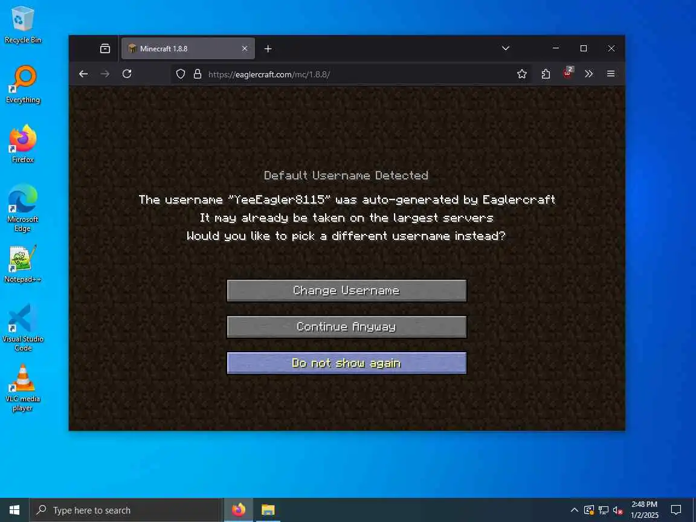Click the security tray icon
696x522 pixels.
click(x=589, y=510)
